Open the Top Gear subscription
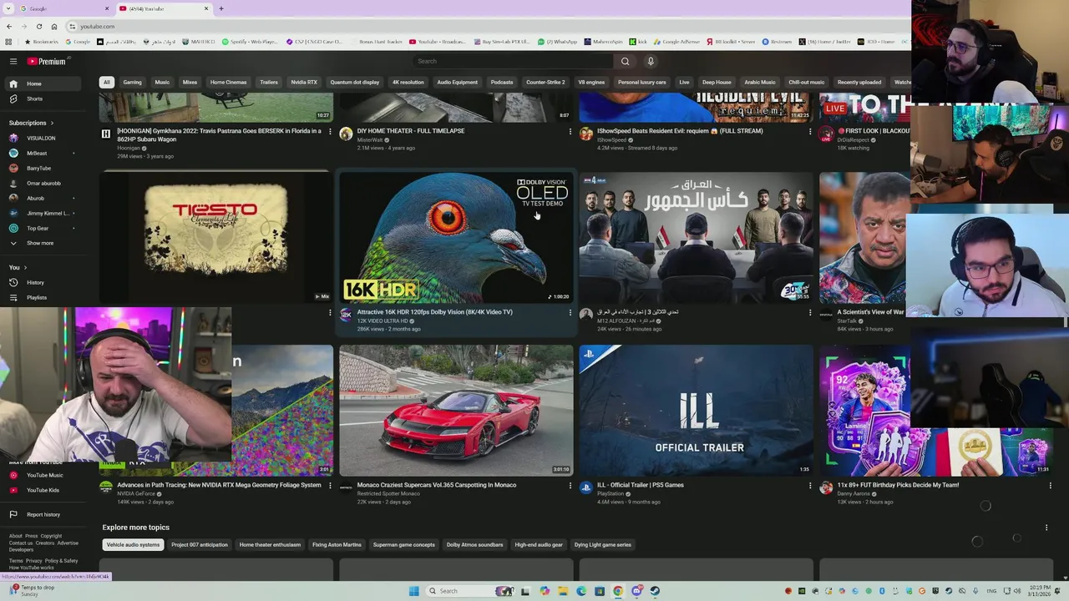 click(43, 228)
